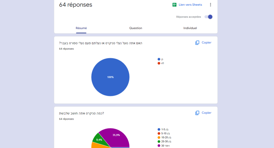The width and height of the screenshot is (274, 148).
Task: Click Copier text on second chart card
Action: [206, 113]
